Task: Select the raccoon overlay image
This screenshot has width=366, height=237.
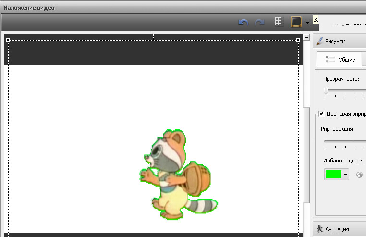Action: 178,175
